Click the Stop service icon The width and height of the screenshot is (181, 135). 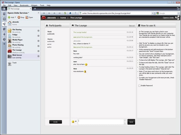(19, 17)
